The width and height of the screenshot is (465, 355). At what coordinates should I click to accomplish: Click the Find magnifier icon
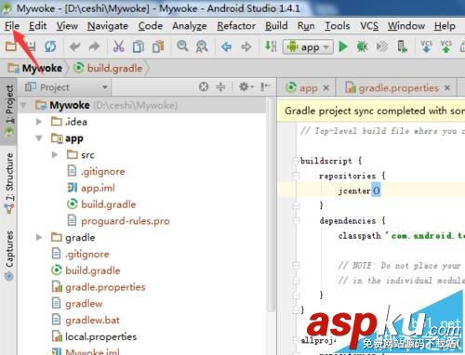[x=182, y=46]
